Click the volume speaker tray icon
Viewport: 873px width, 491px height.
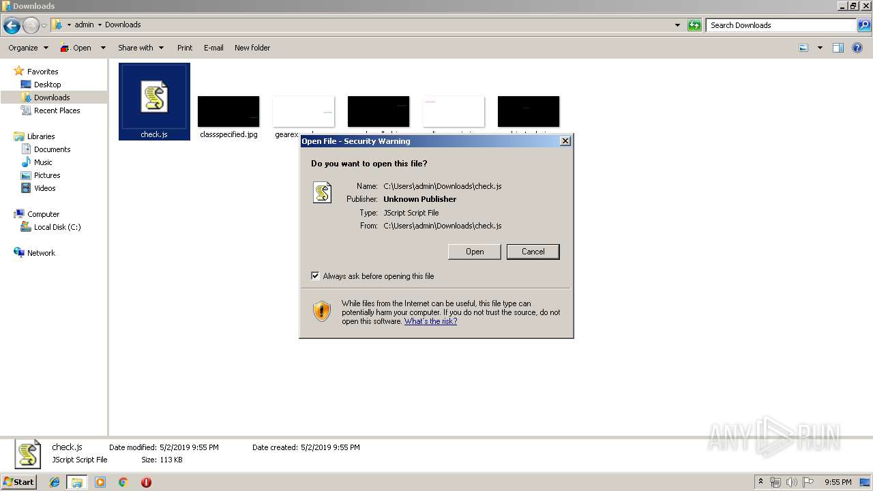(x=792, y=482)
